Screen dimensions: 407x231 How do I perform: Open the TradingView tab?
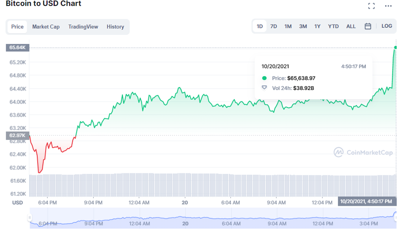point(83,27)
